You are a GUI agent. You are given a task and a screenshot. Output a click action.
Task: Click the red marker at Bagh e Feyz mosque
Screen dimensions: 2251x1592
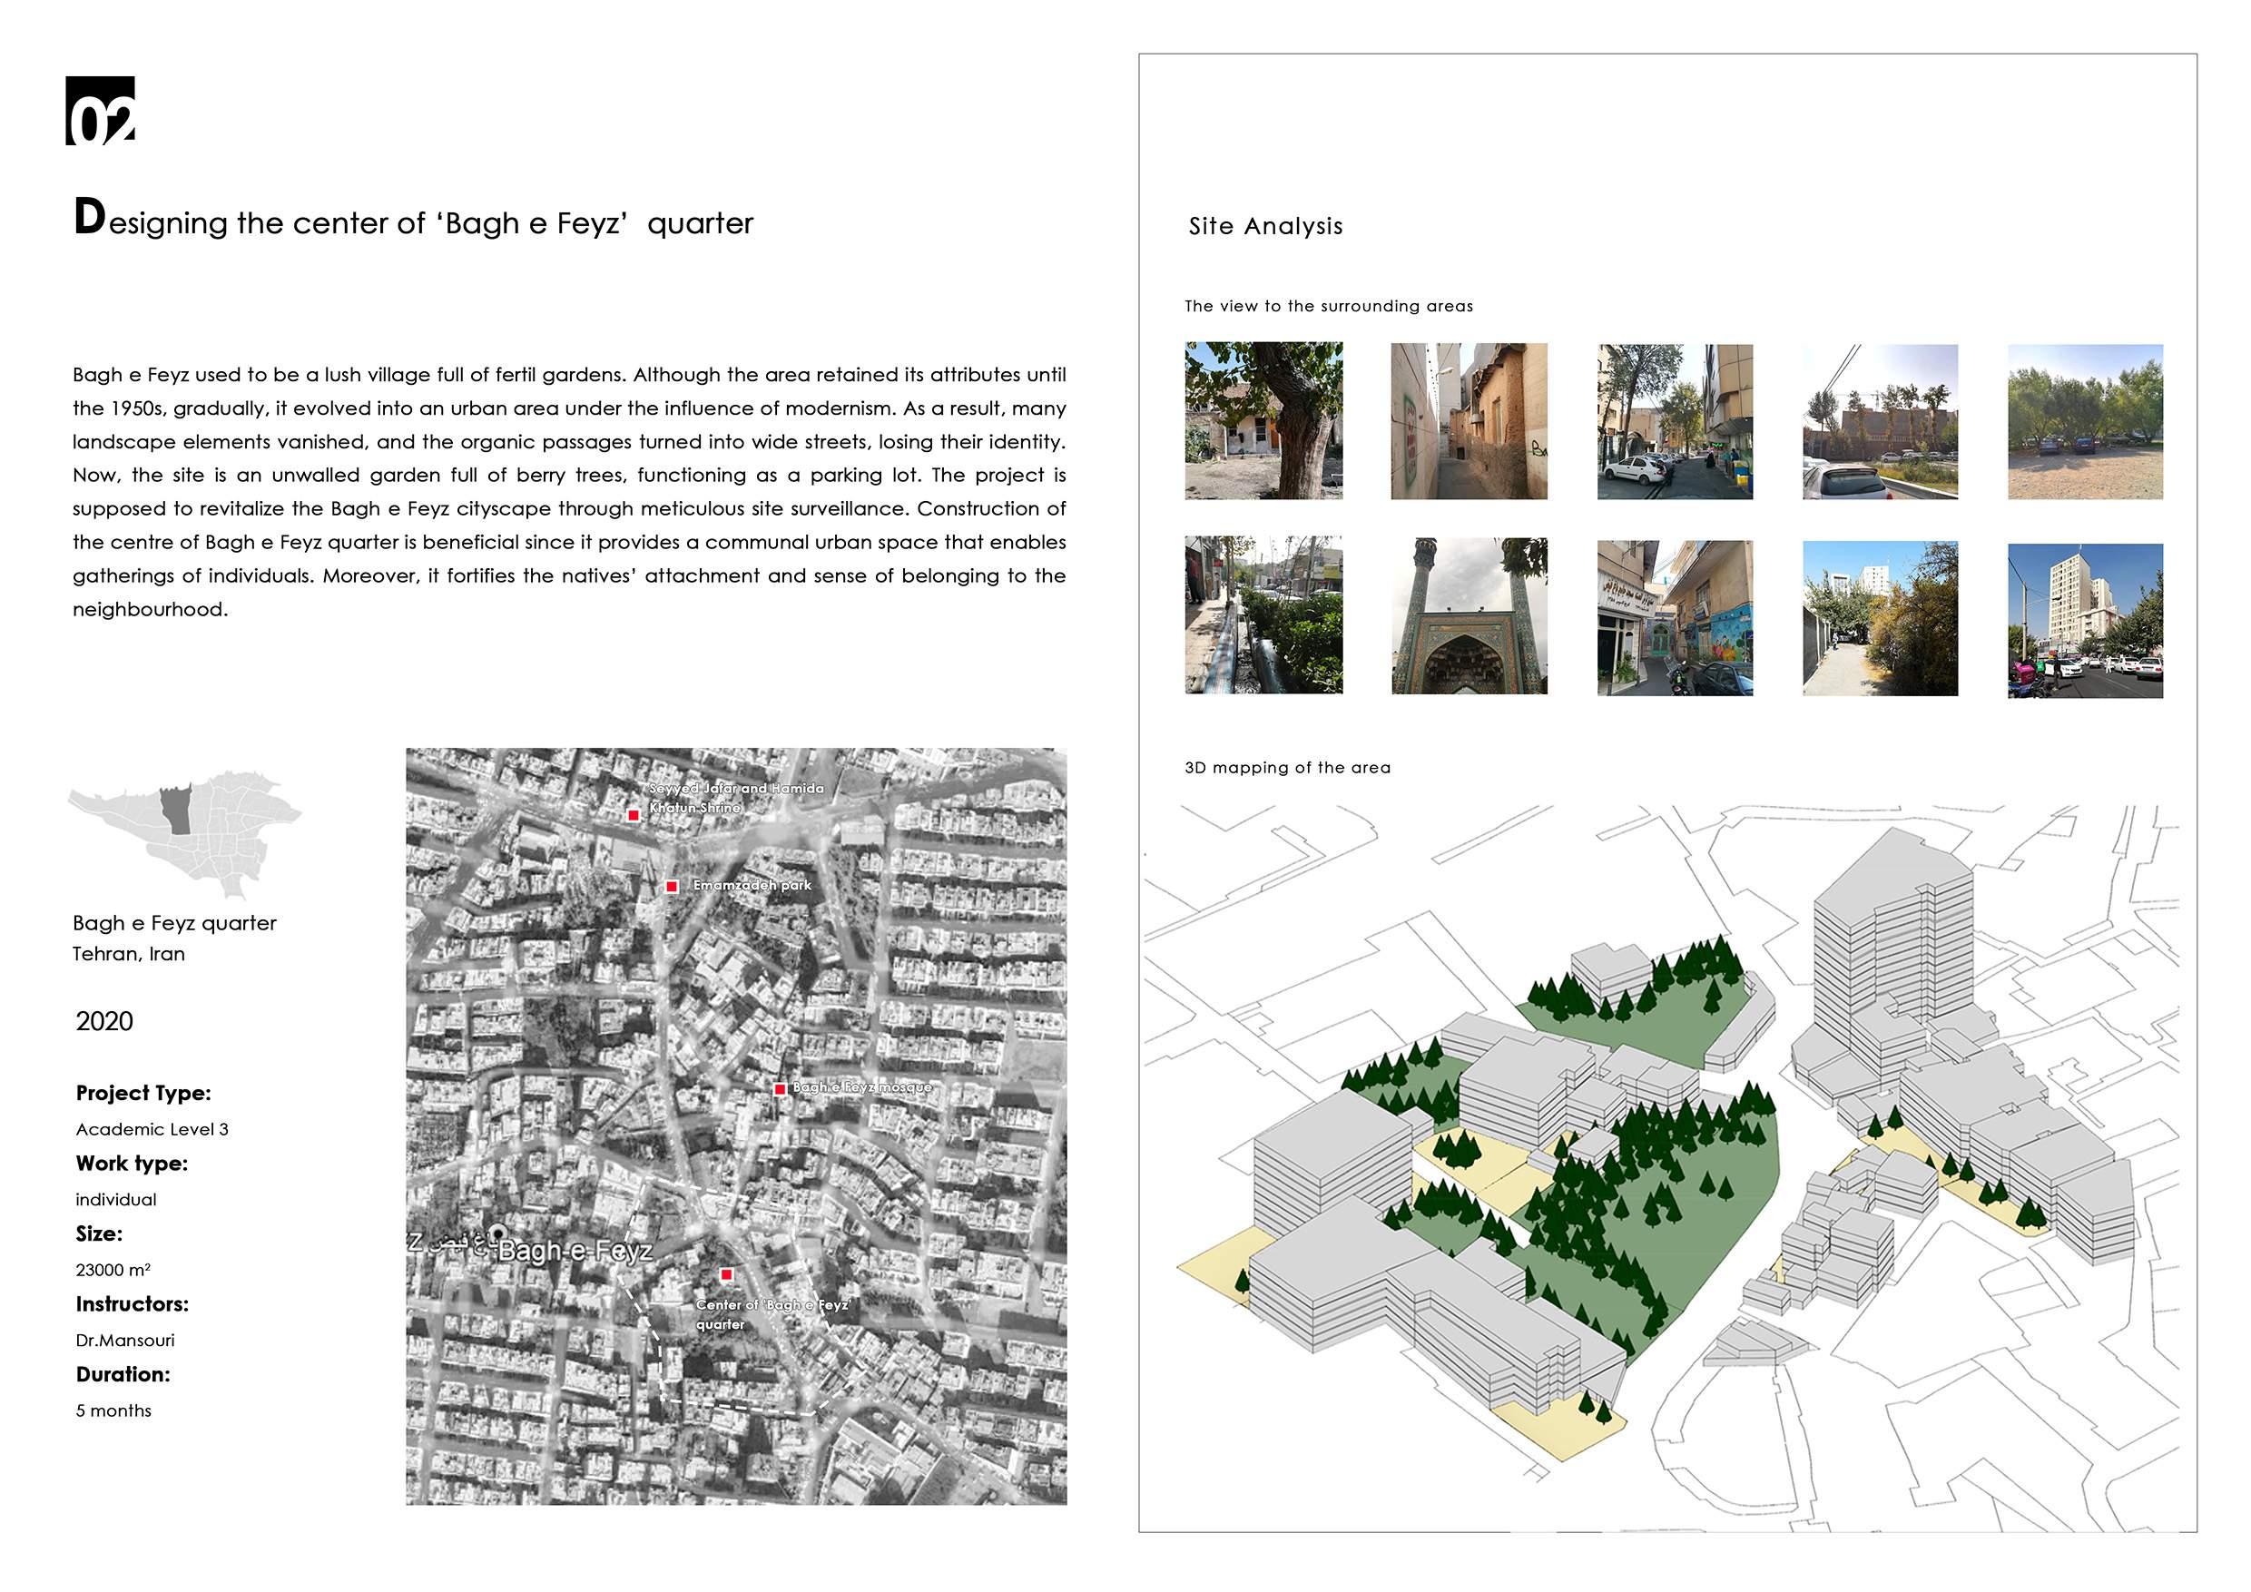point(780,1089)
